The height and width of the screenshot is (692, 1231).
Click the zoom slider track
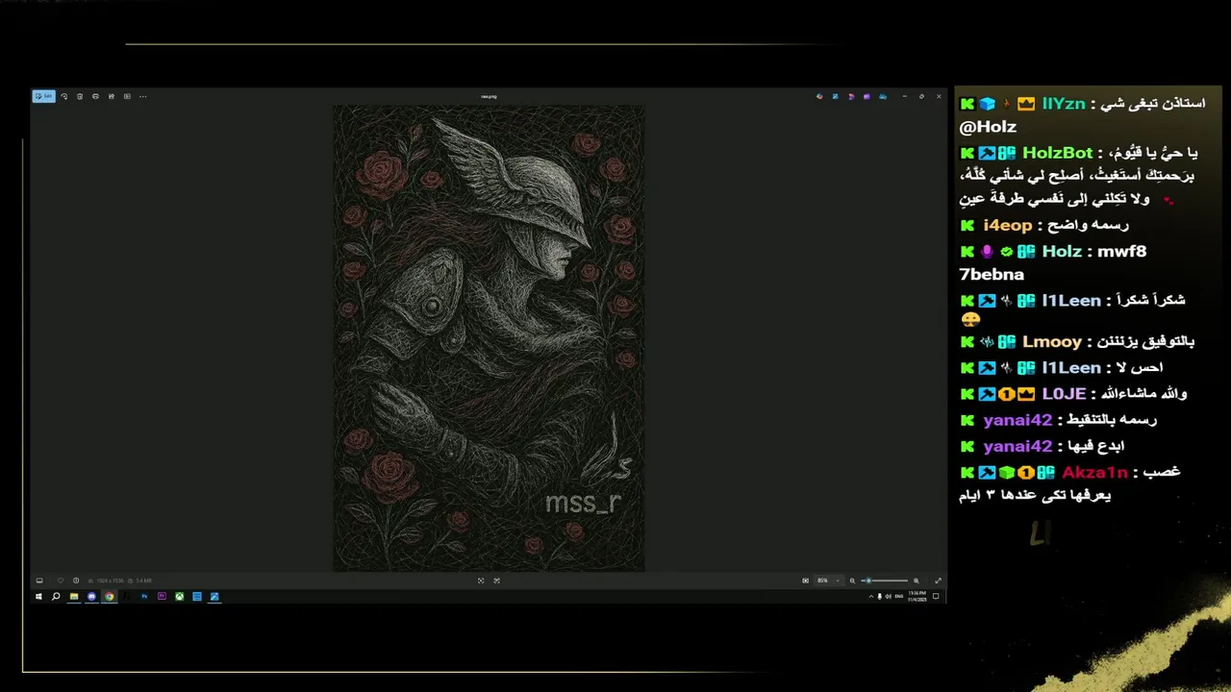click(885, 581)
